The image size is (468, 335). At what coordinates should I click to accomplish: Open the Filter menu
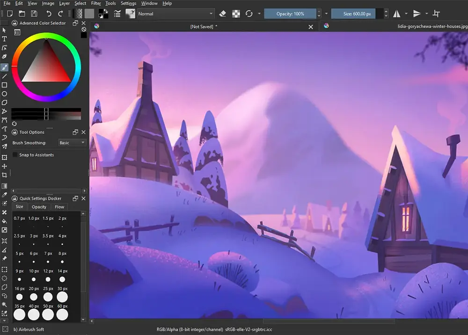pos(96,3)
